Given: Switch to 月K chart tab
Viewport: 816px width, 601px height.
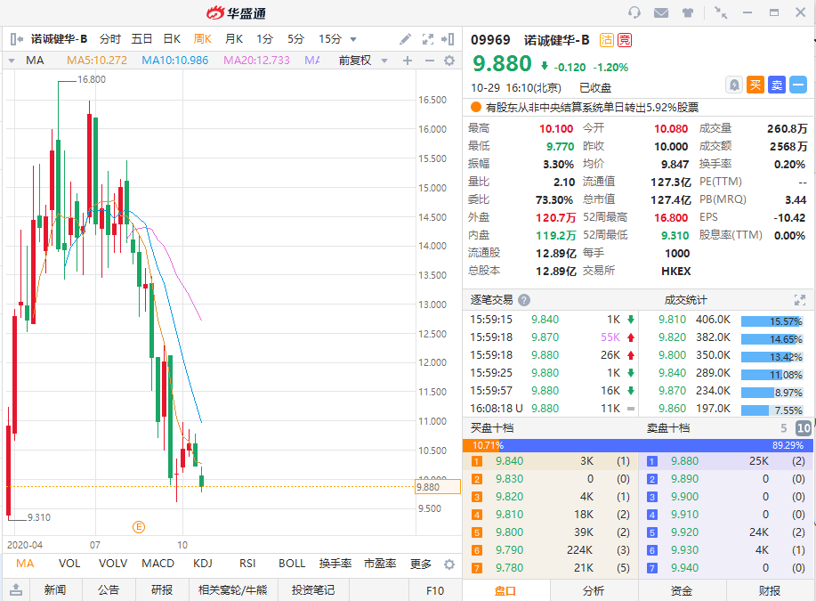Looking at the screenshot, I should point(234,39).
